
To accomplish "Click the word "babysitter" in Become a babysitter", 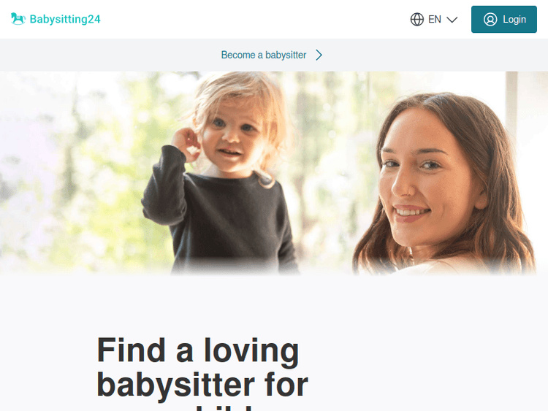I will (x=286, y=55).
